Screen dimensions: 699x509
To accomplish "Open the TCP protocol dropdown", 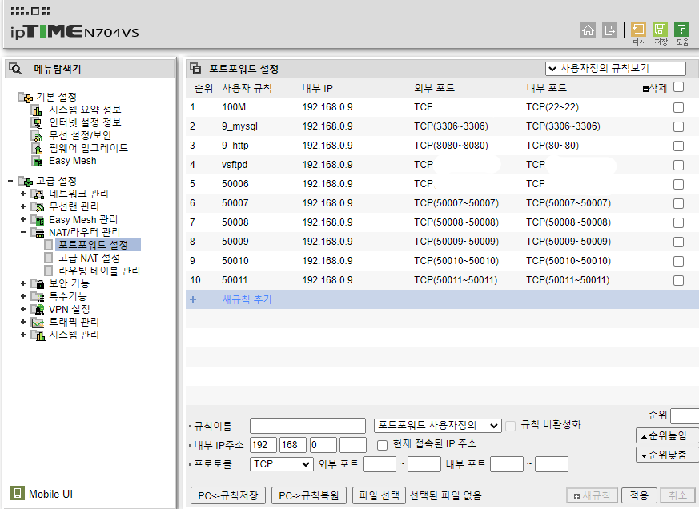I will point(282,464).
